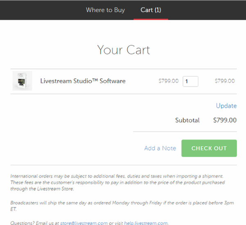Click the Your Cart heading
Screen dimensions: 246x225
123,50
